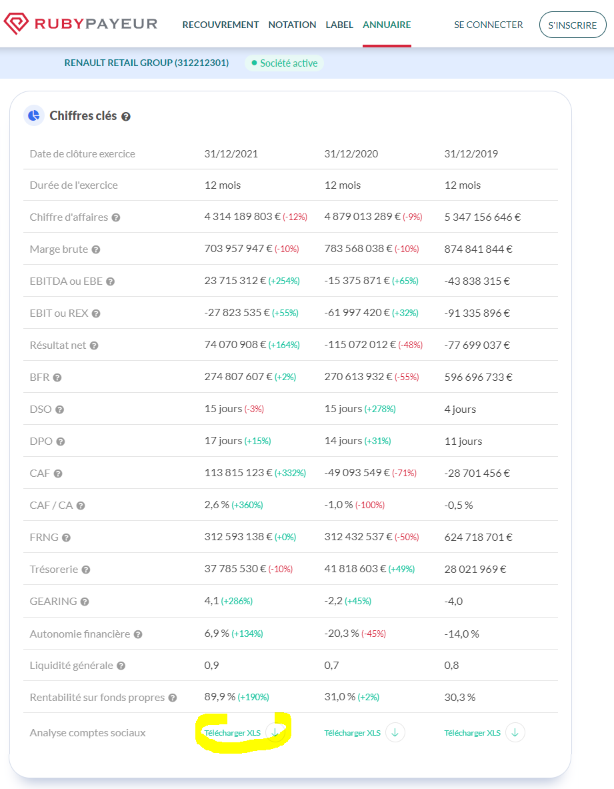The image size is (614, 789).
Task: Click the Analyse comptes sociaux label
Action: point(87,732)
